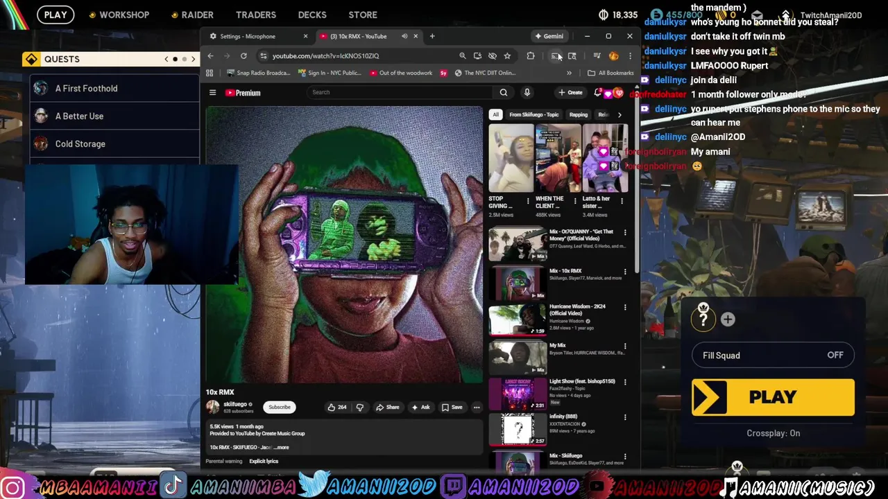
Task: Click the zoom magnifier icon in address bar
Action: coord(463,56)
